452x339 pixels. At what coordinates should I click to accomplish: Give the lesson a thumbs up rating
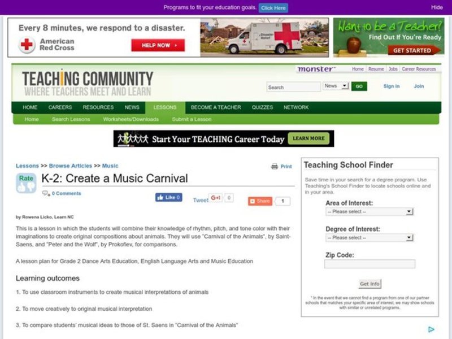click(23, 187)
